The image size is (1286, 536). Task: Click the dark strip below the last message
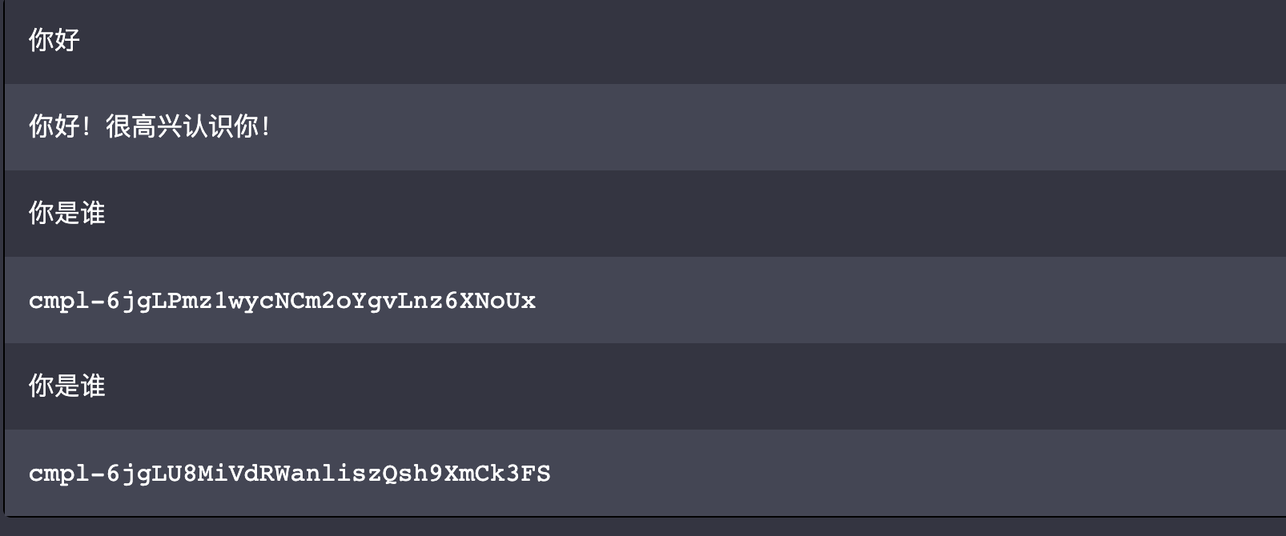click(643, 526)
